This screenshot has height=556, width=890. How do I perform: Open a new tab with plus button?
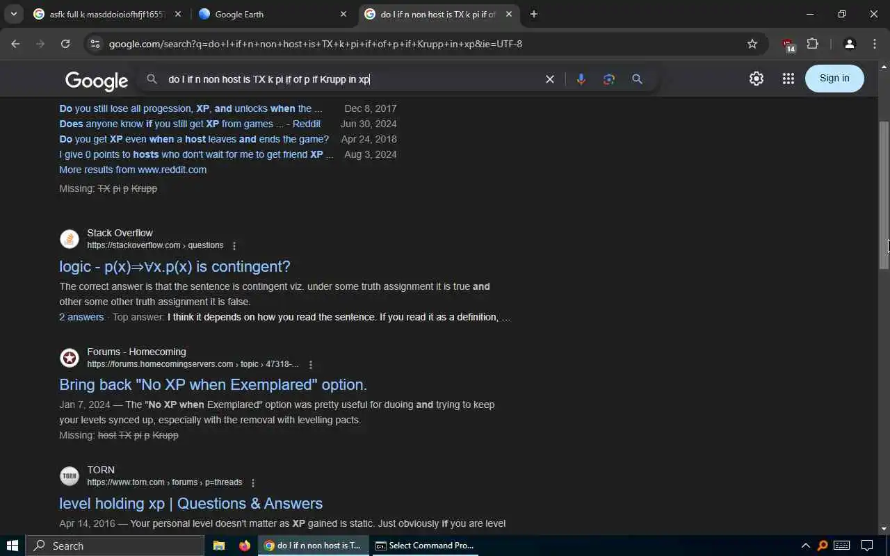[533, 14]
